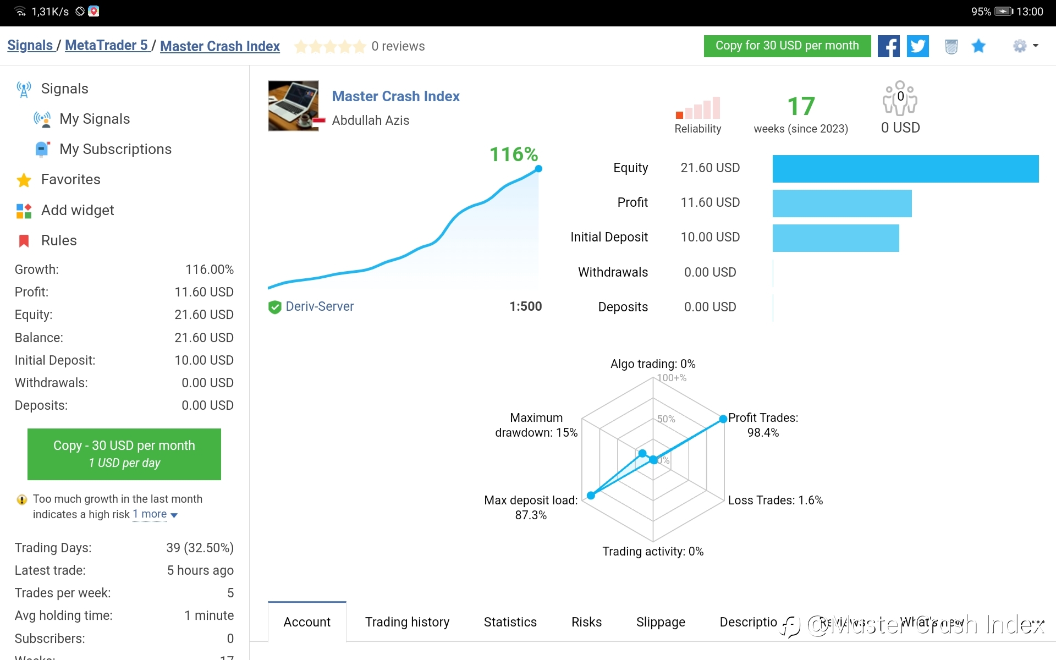Open Signals in sidebar menu
This screenshot has width=1056, height=660.
pos(64,89)
